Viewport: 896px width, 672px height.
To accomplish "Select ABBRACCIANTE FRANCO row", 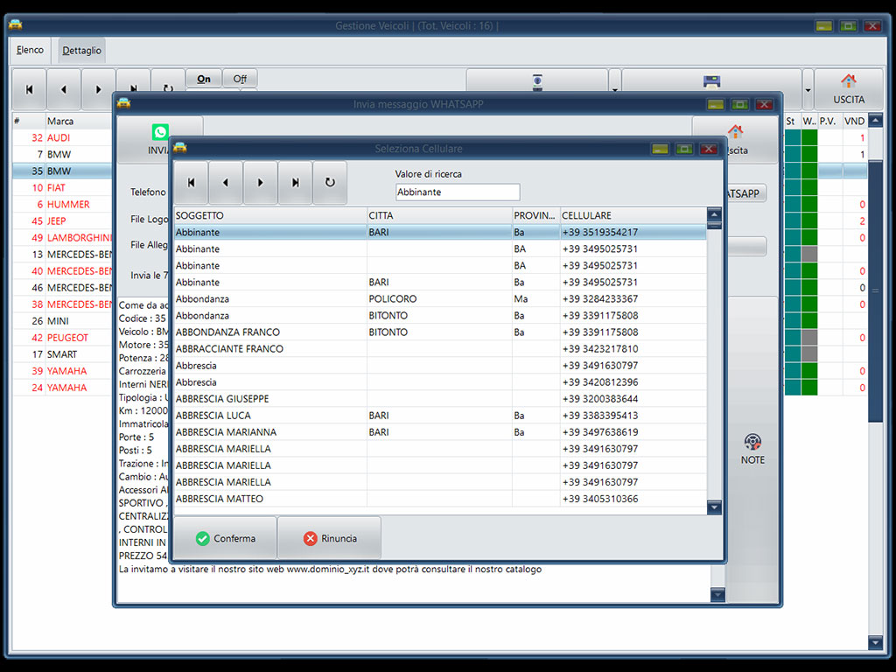I will (x=440, y=348).
